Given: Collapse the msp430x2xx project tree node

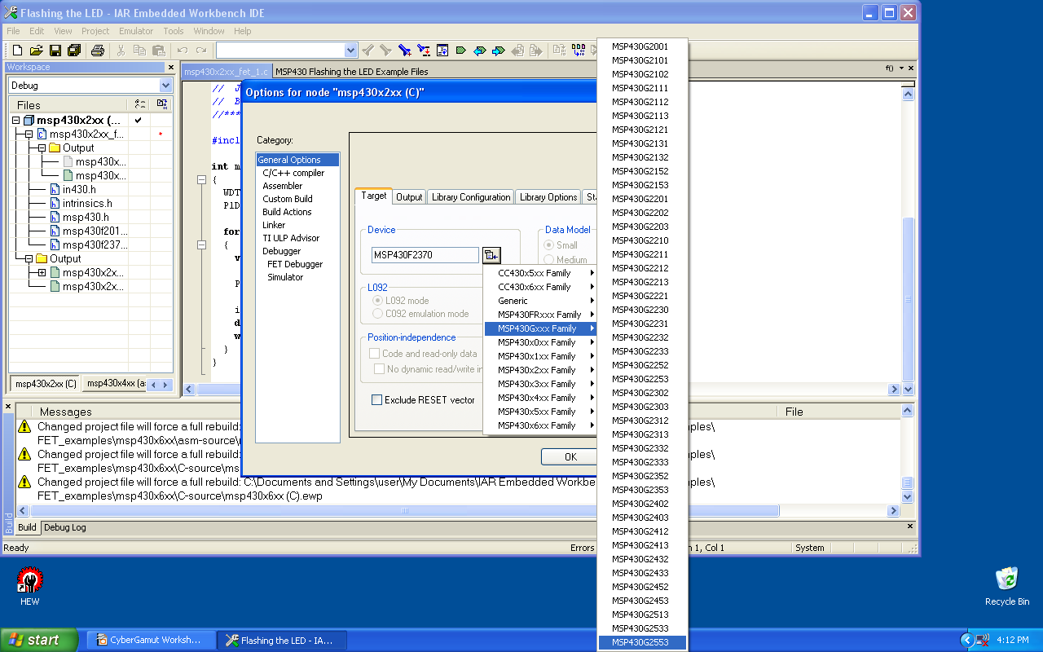Looking at the screenshot, I should 15,121.
